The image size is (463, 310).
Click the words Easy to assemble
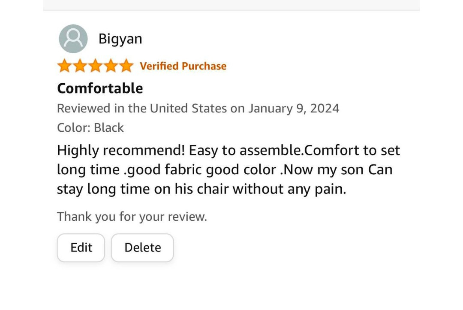tap(246, 151)
